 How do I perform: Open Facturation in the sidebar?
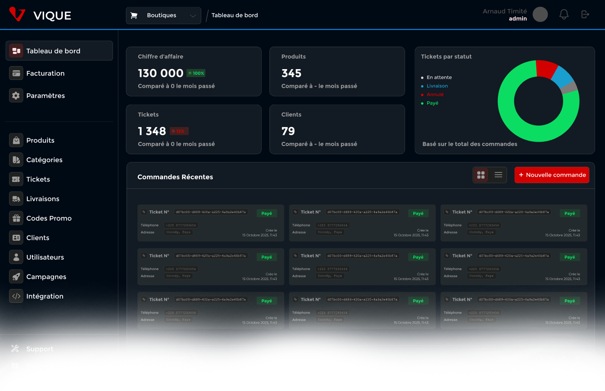(45, 73)
